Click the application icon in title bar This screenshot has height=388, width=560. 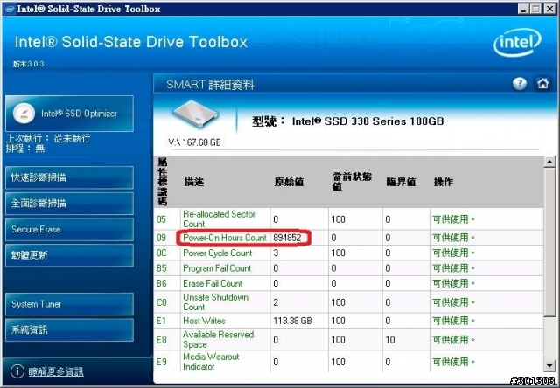(x=10, y=9)
